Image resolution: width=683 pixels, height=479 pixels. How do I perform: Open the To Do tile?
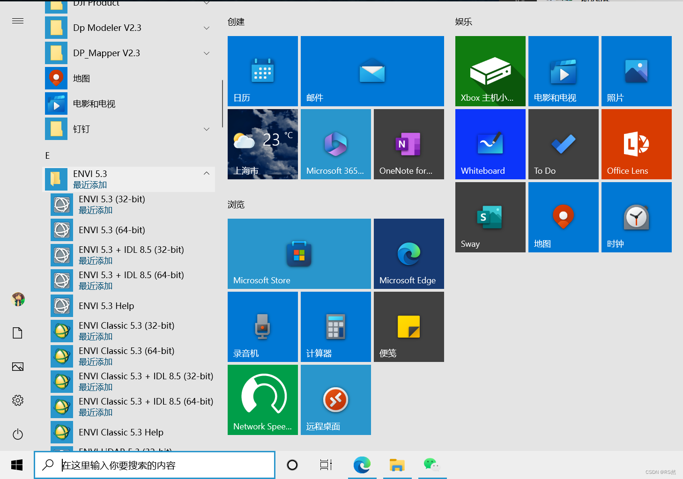tap(564, 144)
